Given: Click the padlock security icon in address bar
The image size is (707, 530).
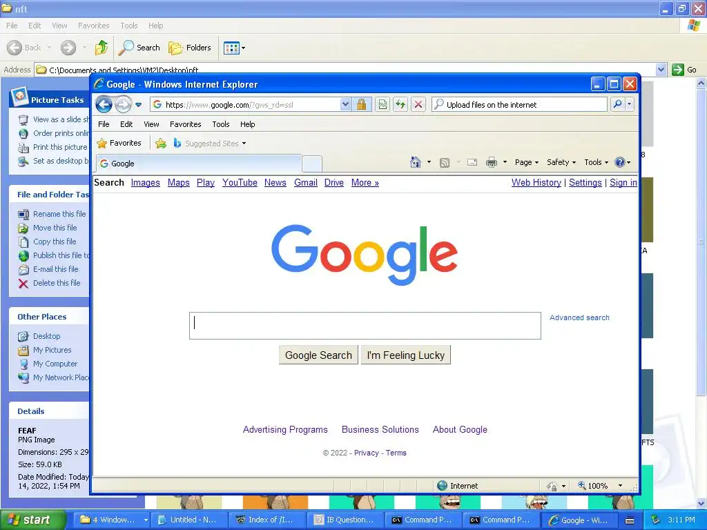Looking at the screenshot, I should pos(361,105).
